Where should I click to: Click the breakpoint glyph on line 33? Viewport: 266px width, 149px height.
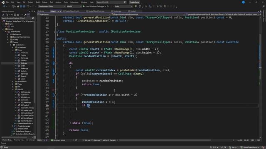pos(53,90)
